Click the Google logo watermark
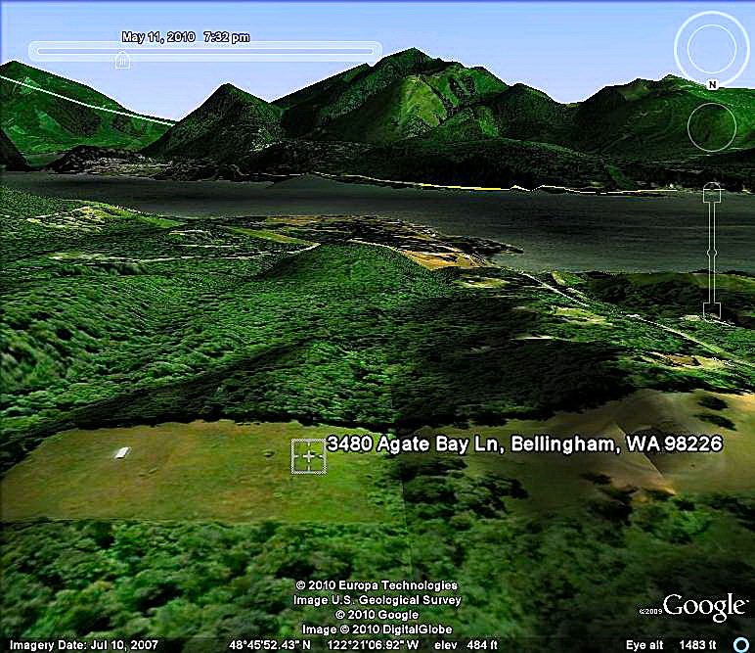The width and height of the screenshot is (755, 653). pyautogui.click(x=704, y=607)
